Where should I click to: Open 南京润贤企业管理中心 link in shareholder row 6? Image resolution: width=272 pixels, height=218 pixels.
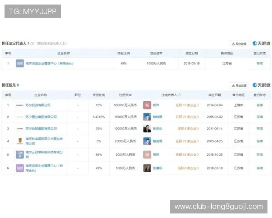44,168
